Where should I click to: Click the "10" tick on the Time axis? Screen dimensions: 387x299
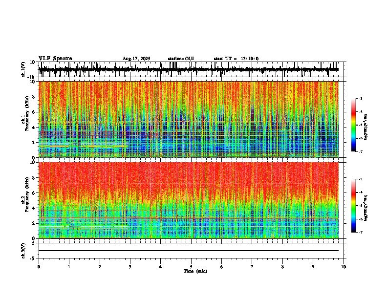tap(344, 267)
